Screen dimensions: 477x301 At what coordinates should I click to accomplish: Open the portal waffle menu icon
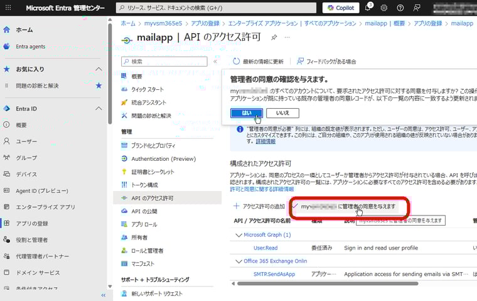[x=8, y=8]
